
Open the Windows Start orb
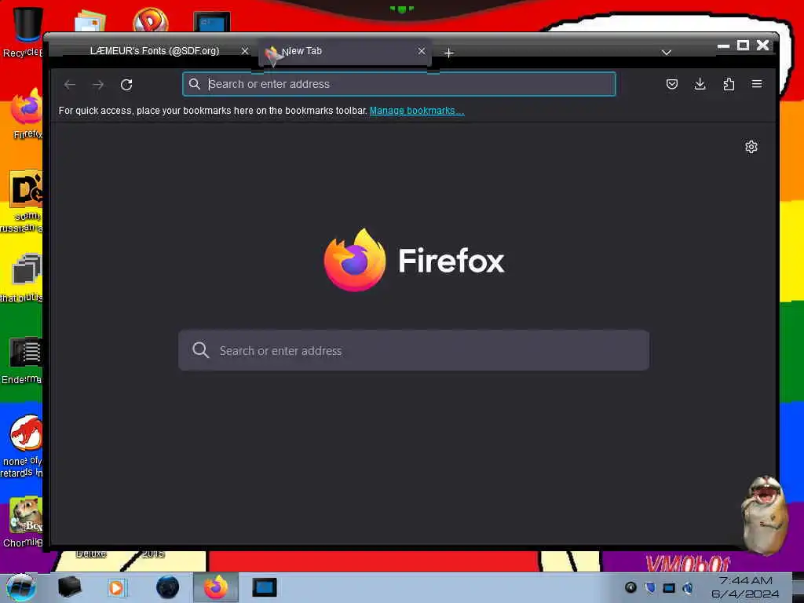tap(20, 587)
